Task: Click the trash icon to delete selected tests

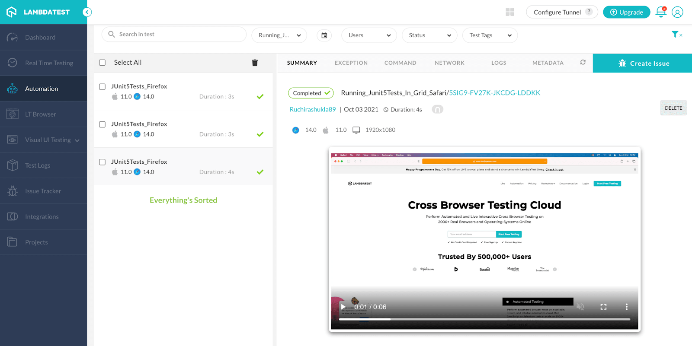Action: click(255, 63)
